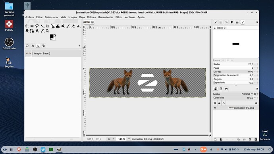Select the Free Select lasso tool

[37, 26]
